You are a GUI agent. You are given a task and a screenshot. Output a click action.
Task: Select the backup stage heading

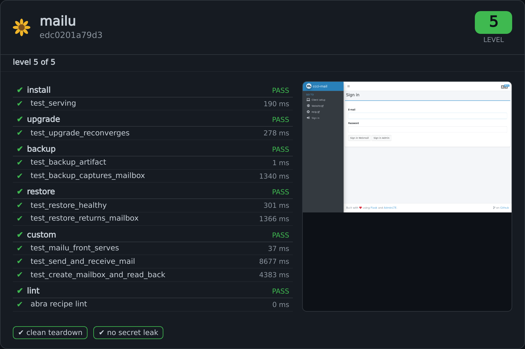pos(41,149)
